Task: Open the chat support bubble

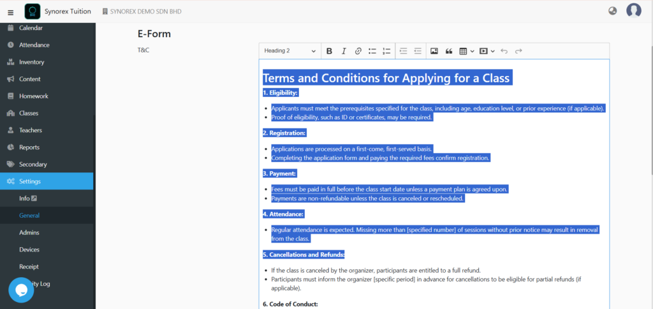Action: (x=21, y=290)
